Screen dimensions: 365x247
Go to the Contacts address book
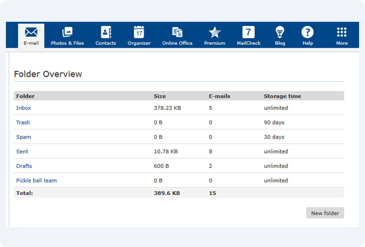[106, 32]
